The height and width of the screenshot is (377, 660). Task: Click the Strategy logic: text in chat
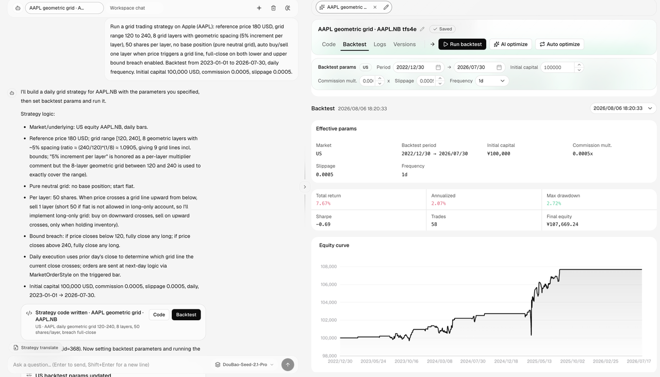pos(38,114)
